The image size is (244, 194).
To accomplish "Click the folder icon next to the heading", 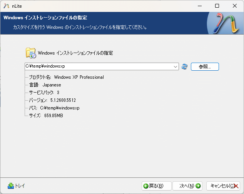I will (x=31, y=53).
